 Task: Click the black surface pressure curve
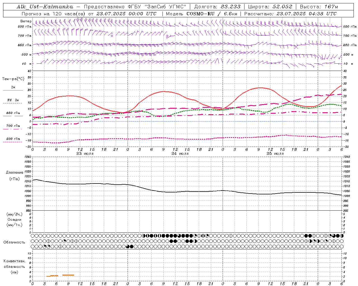coord(187,192)
